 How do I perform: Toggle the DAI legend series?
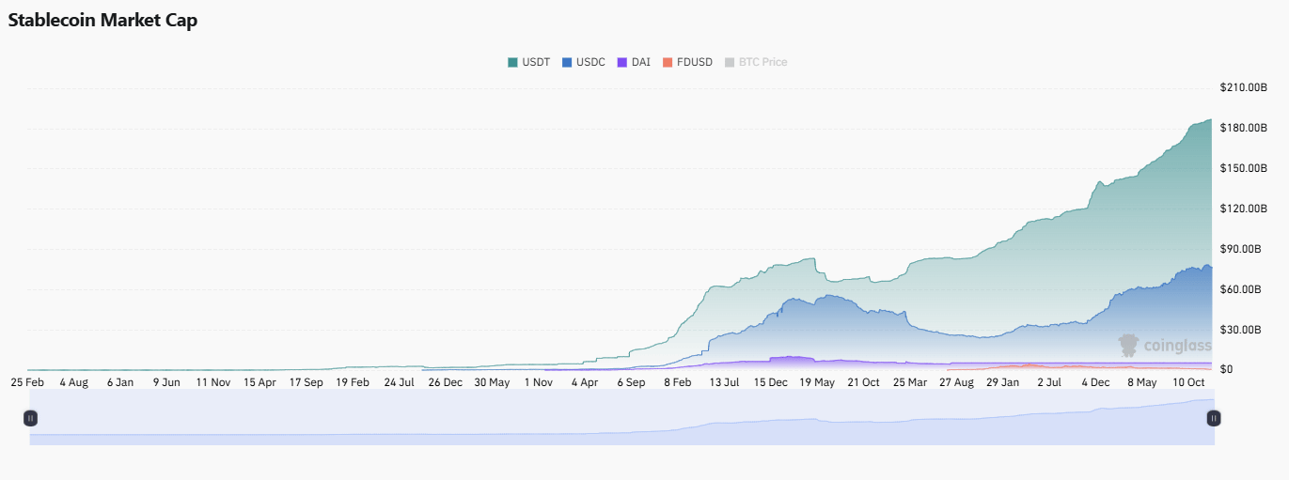click(634, 62)
